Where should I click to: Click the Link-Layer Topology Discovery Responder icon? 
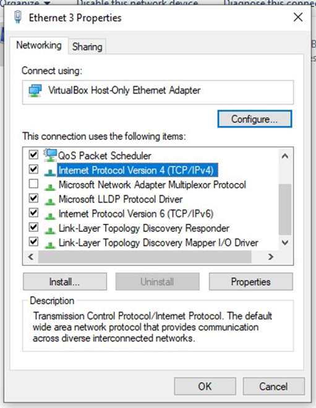point(50,230)
